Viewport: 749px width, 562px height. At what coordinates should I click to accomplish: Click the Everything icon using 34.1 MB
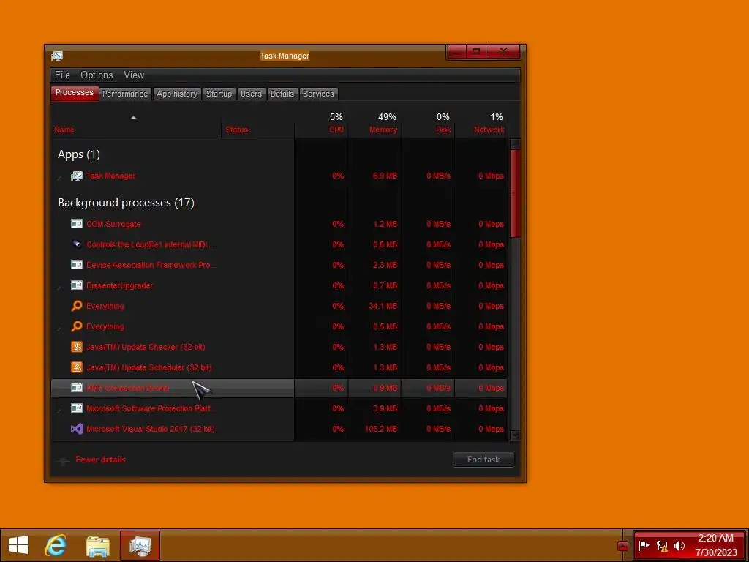[x=76, y=306]
